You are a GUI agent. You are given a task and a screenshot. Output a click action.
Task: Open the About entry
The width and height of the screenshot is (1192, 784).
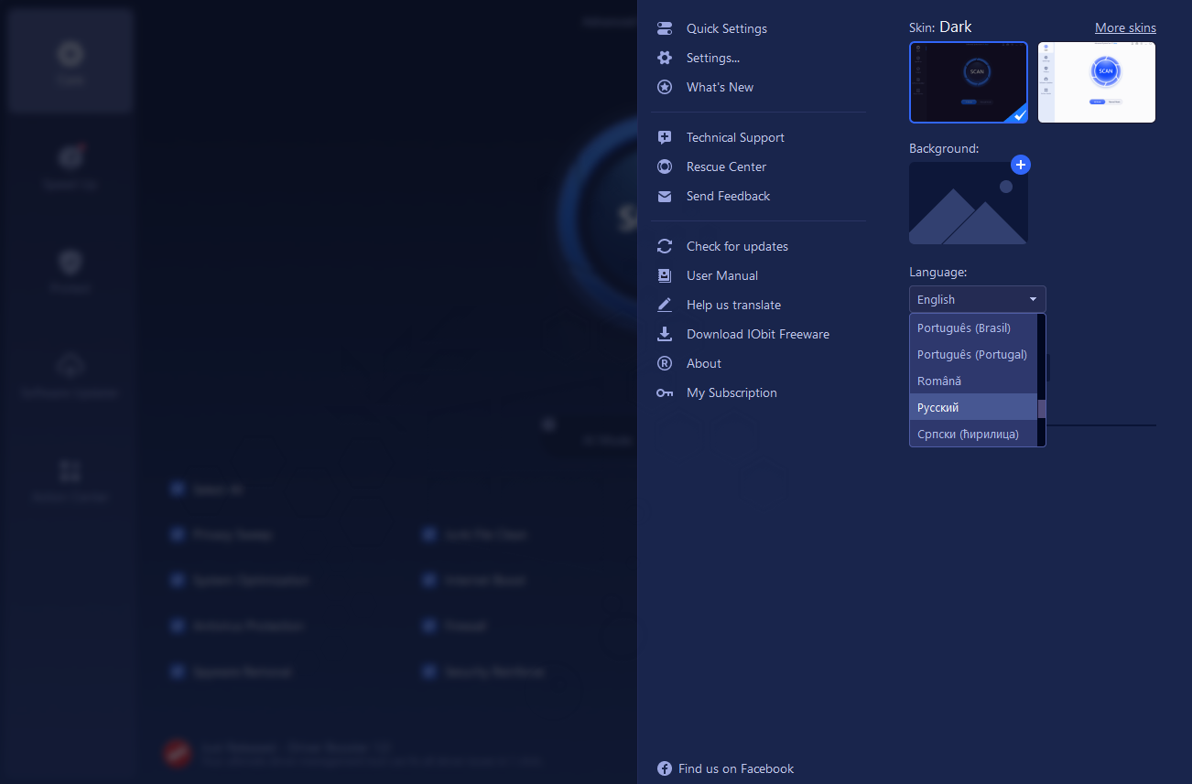click(704, 363)
